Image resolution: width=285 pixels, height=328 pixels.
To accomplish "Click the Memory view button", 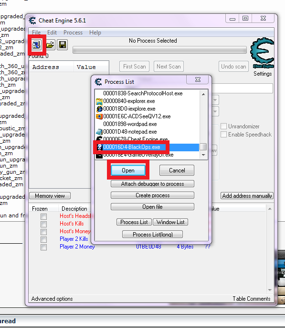I will pyautogui.click(x=50, y=196).
